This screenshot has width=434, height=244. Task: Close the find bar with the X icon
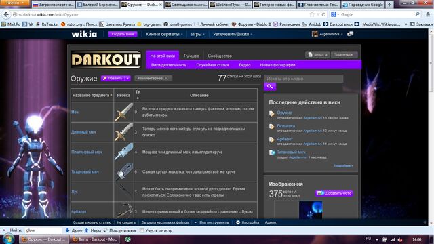(x=4, y=230)
